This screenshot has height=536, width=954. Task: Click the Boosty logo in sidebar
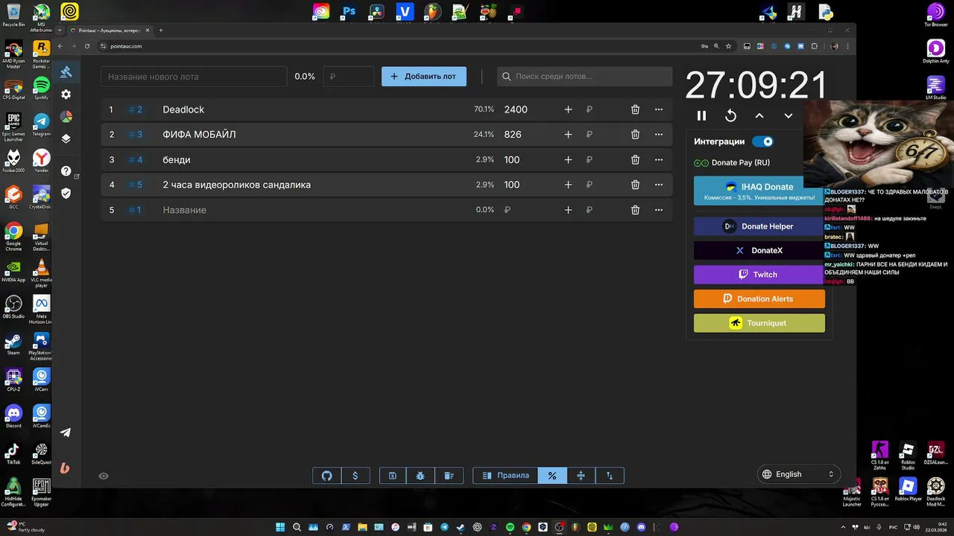[65, 468]
